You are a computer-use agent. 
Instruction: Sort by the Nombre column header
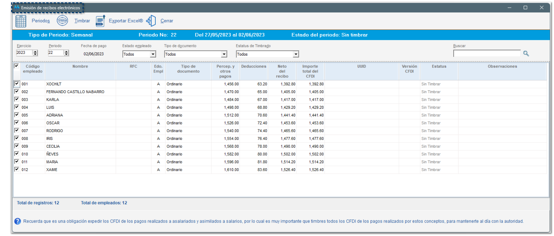tap(80, 66)
